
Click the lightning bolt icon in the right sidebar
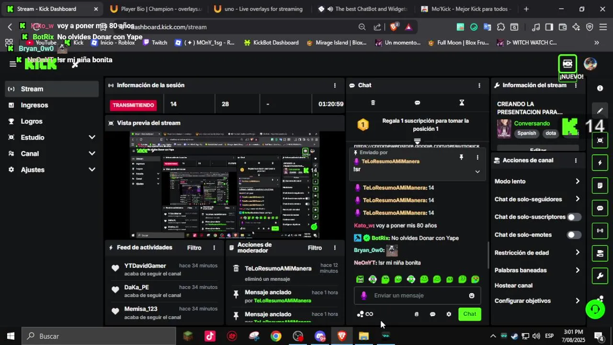coord(600,162)
